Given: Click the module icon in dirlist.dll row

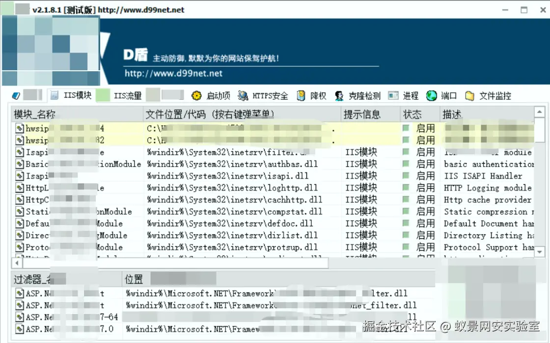Looking at the screenshot, I should click(20, 235).
